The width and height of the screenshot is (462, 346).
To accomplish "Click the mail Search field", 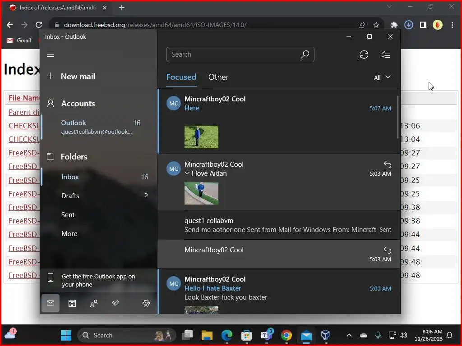I will (x=240, y=55).
